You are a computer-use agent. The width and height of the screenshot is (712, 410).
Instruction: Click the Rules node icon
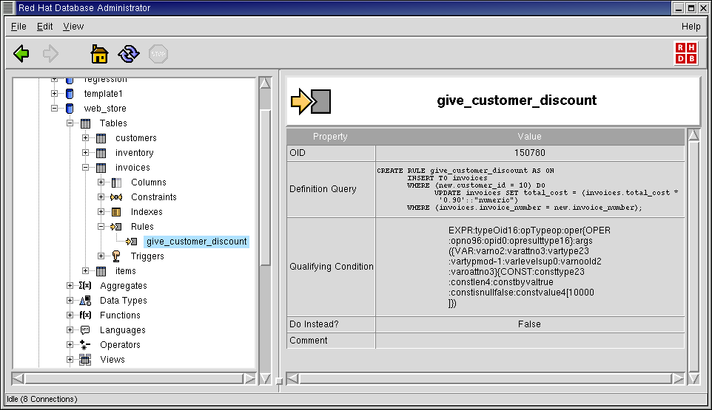tap(116, 227)
